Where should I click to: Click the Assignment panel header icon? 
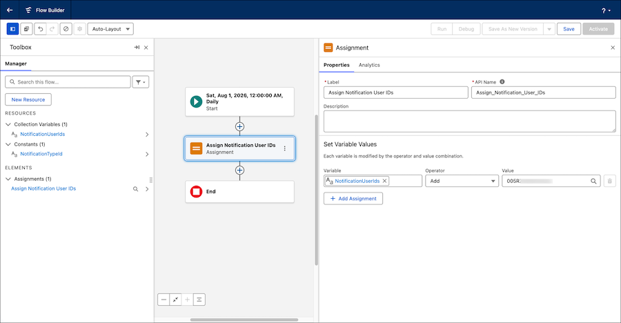(x=328, y=48)
